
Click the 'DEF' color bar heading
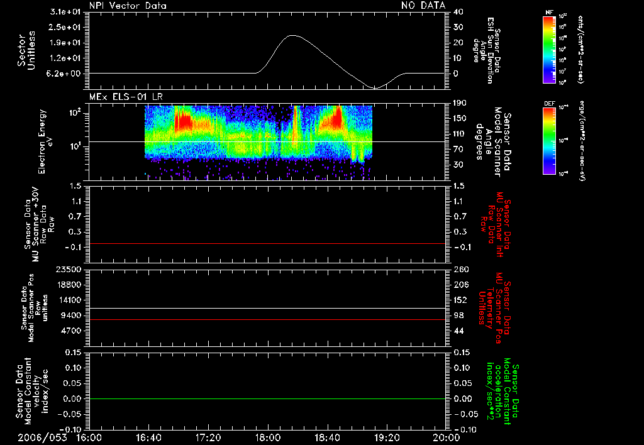tap(549, 104)
